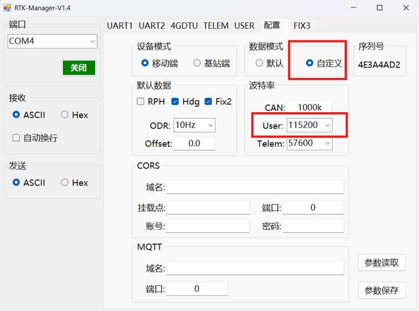Viewport: 419px width, 311px height.
Task: Select ASCII under 接收
Action: 29,115
